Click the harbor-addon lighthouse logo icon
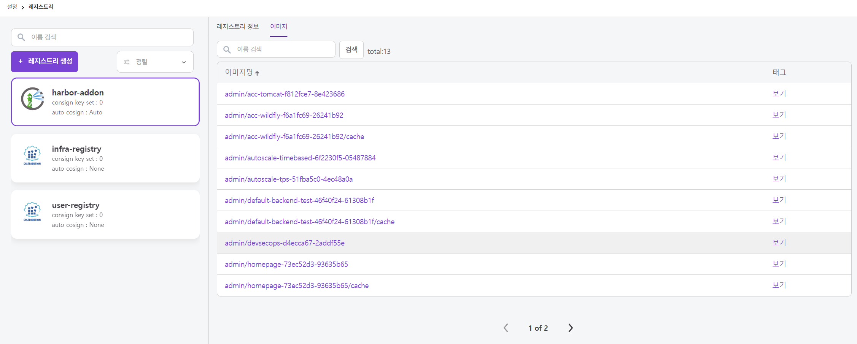The image size is (857, 344). (x=33, y=99)
